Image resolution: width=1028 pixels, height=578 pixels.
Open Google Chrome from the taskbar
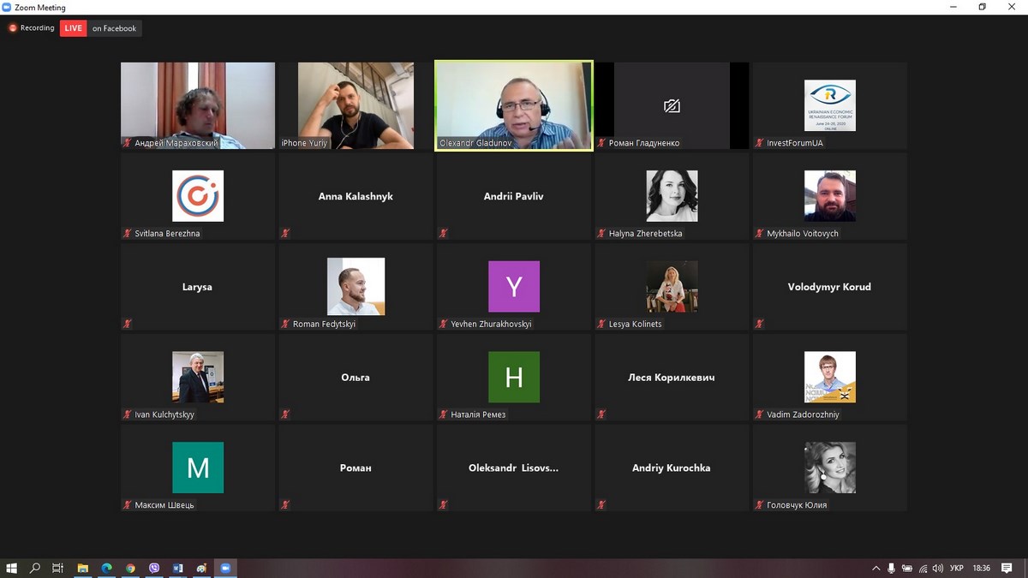(130, 568)
